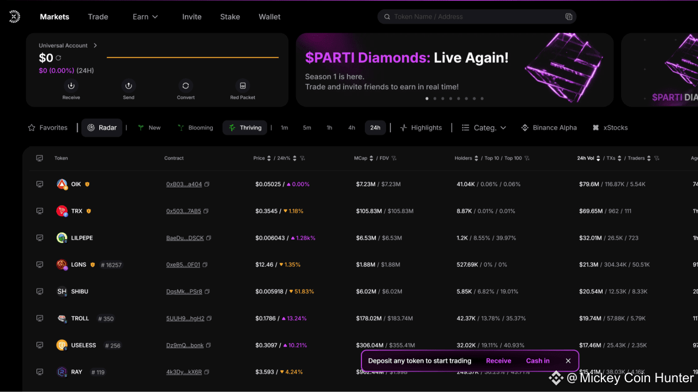698x392 pixels.
Task: Click the filter icon beside Holders / Top 100
Action: [527, 158]
